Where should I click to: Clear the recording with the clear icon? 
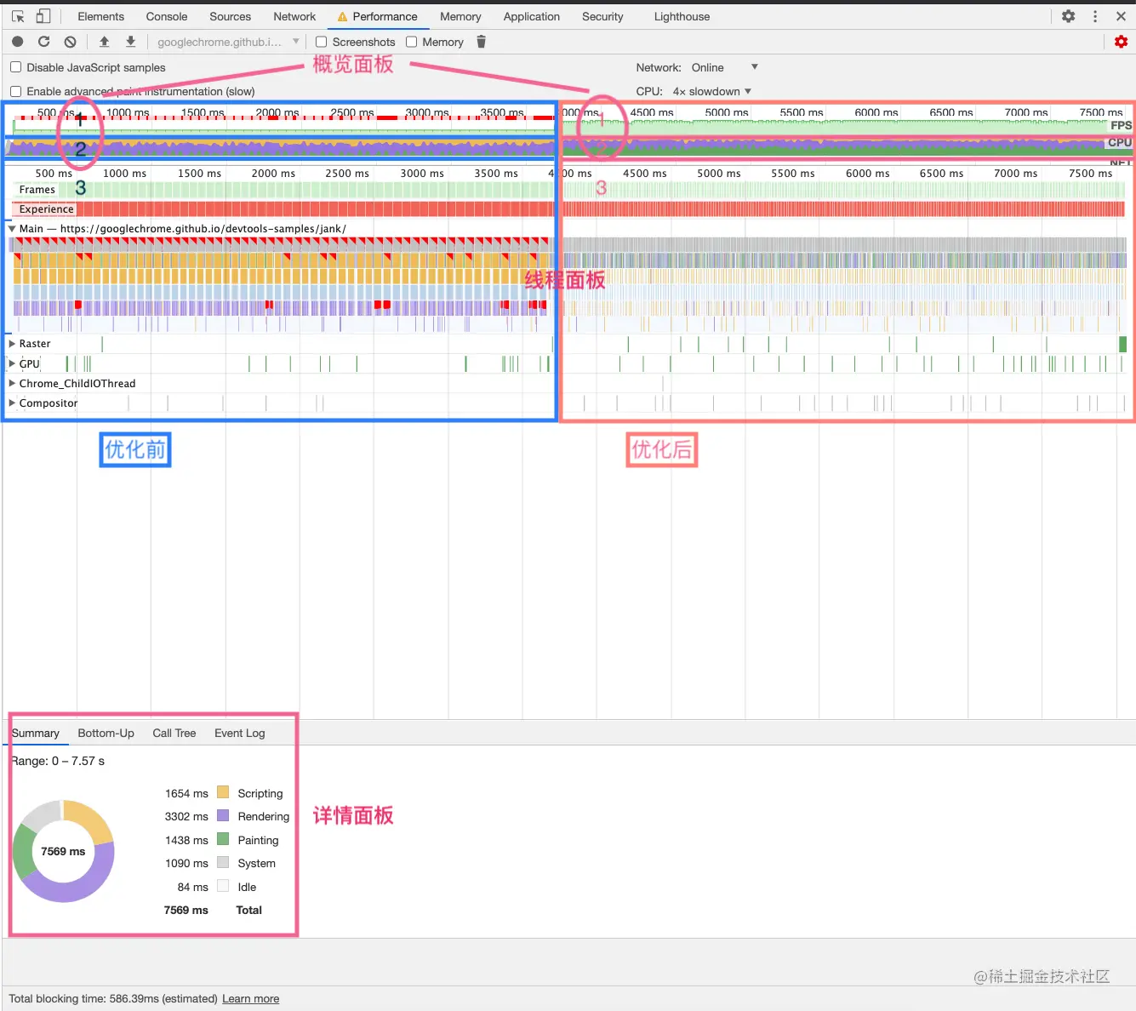[x=71, y=42]
